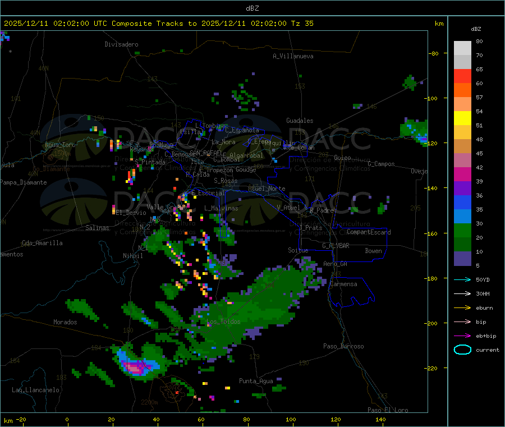
Task: Click the blue 35-36 dBZ swatch
Action: (462, 202)
